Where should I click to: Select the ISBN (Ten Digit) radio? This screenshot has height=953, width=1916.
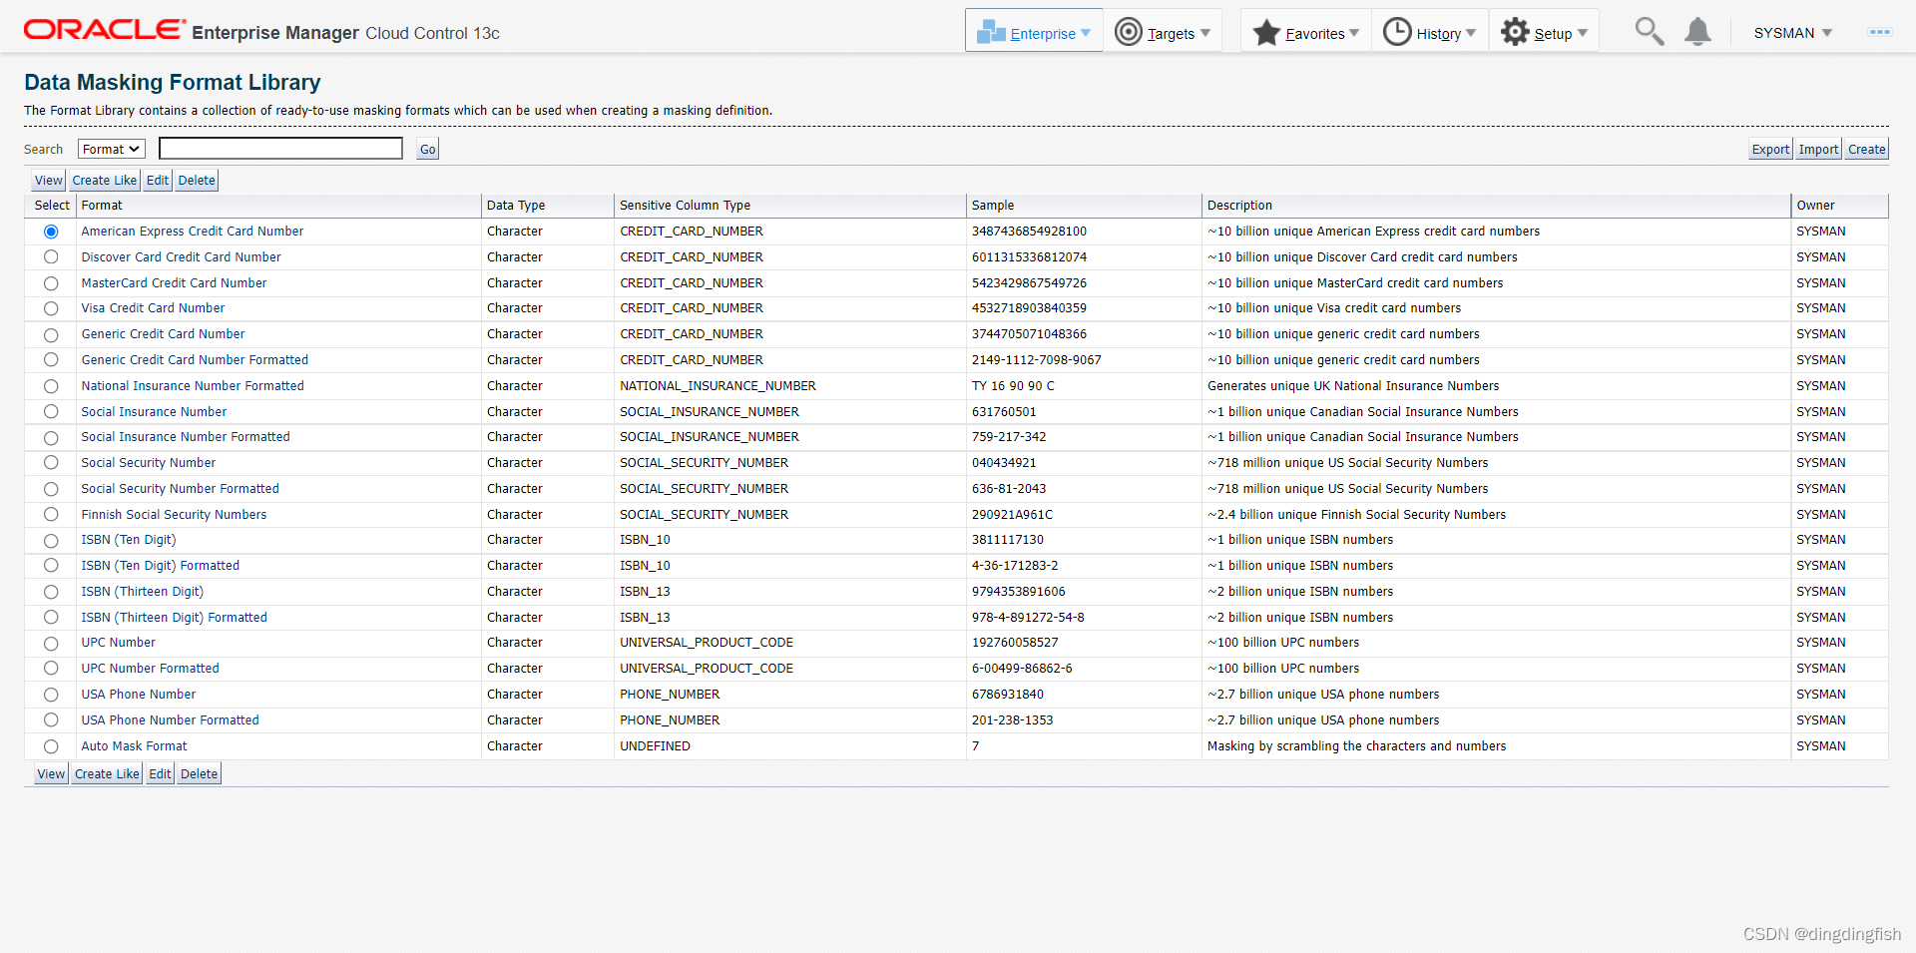pos(51,540)
